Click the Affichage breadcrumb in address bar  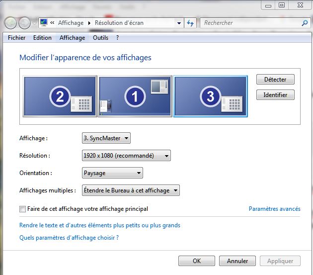tap(71, 23)
